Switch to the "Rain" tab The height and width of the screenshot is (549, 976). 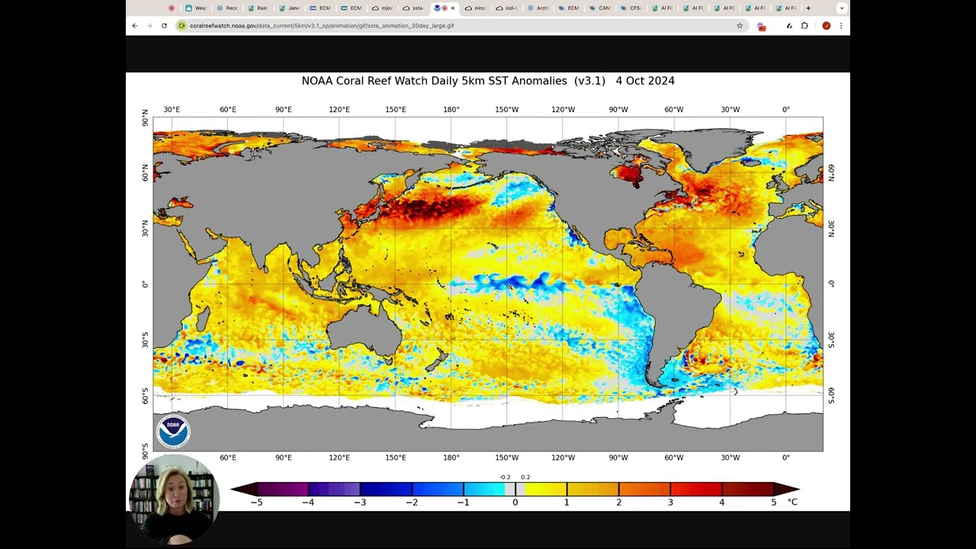pyautogui.click(x=258, y=8)
